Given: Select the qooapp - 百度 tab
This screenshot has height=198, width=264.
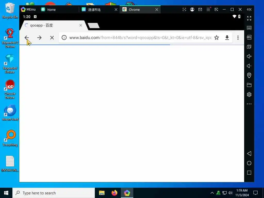Looking at the screenshot, I should pos(54,26).
